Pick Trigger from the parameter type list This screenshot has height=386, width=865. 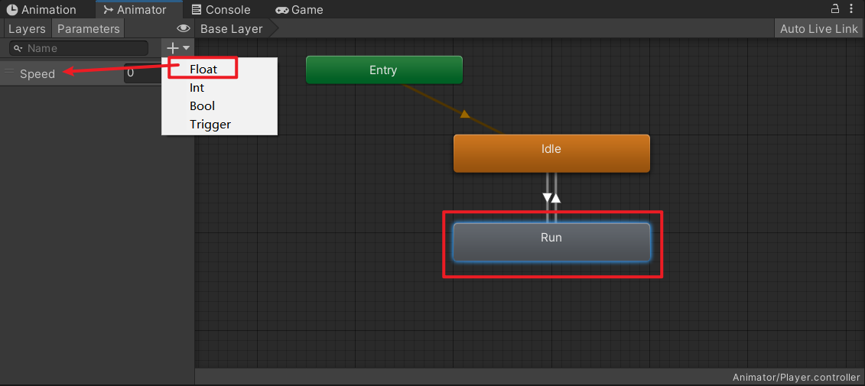click(x=210, y=124)
